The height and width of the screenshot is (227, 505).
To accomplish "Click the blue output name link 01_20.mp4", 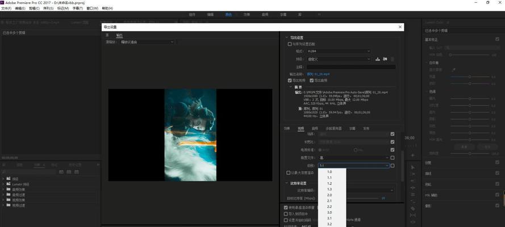I will coord(318,74).
